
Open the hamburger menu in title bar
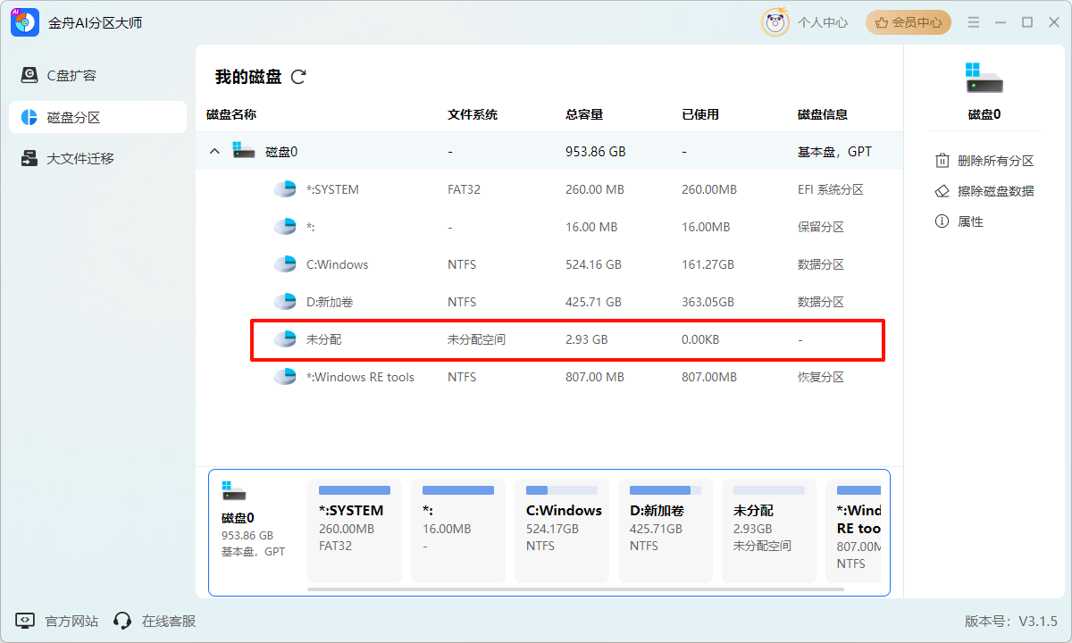[974, 22]
